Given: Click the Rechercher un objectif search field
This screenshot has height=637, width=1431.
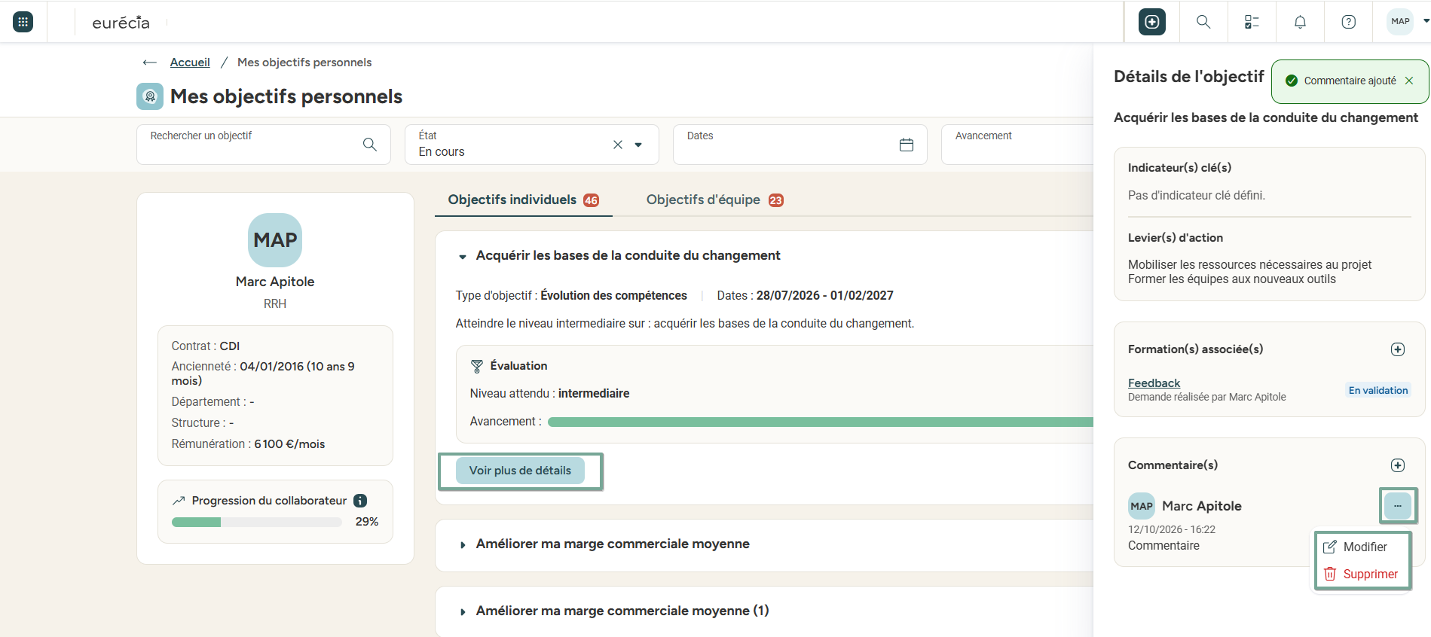Looking at the screenshot, I should coord(264,145).
